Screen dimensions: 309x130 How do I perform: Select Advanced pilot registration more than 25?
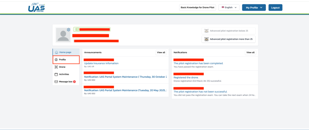(228, 39)
